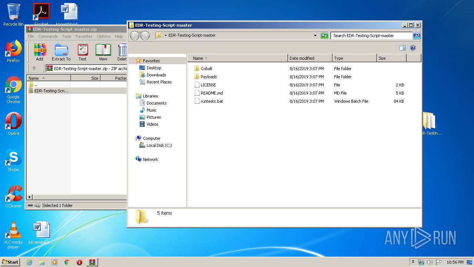Open the Options menu in WinRAR
Screen dimensions: 474x267
click(x=103, y=36)
